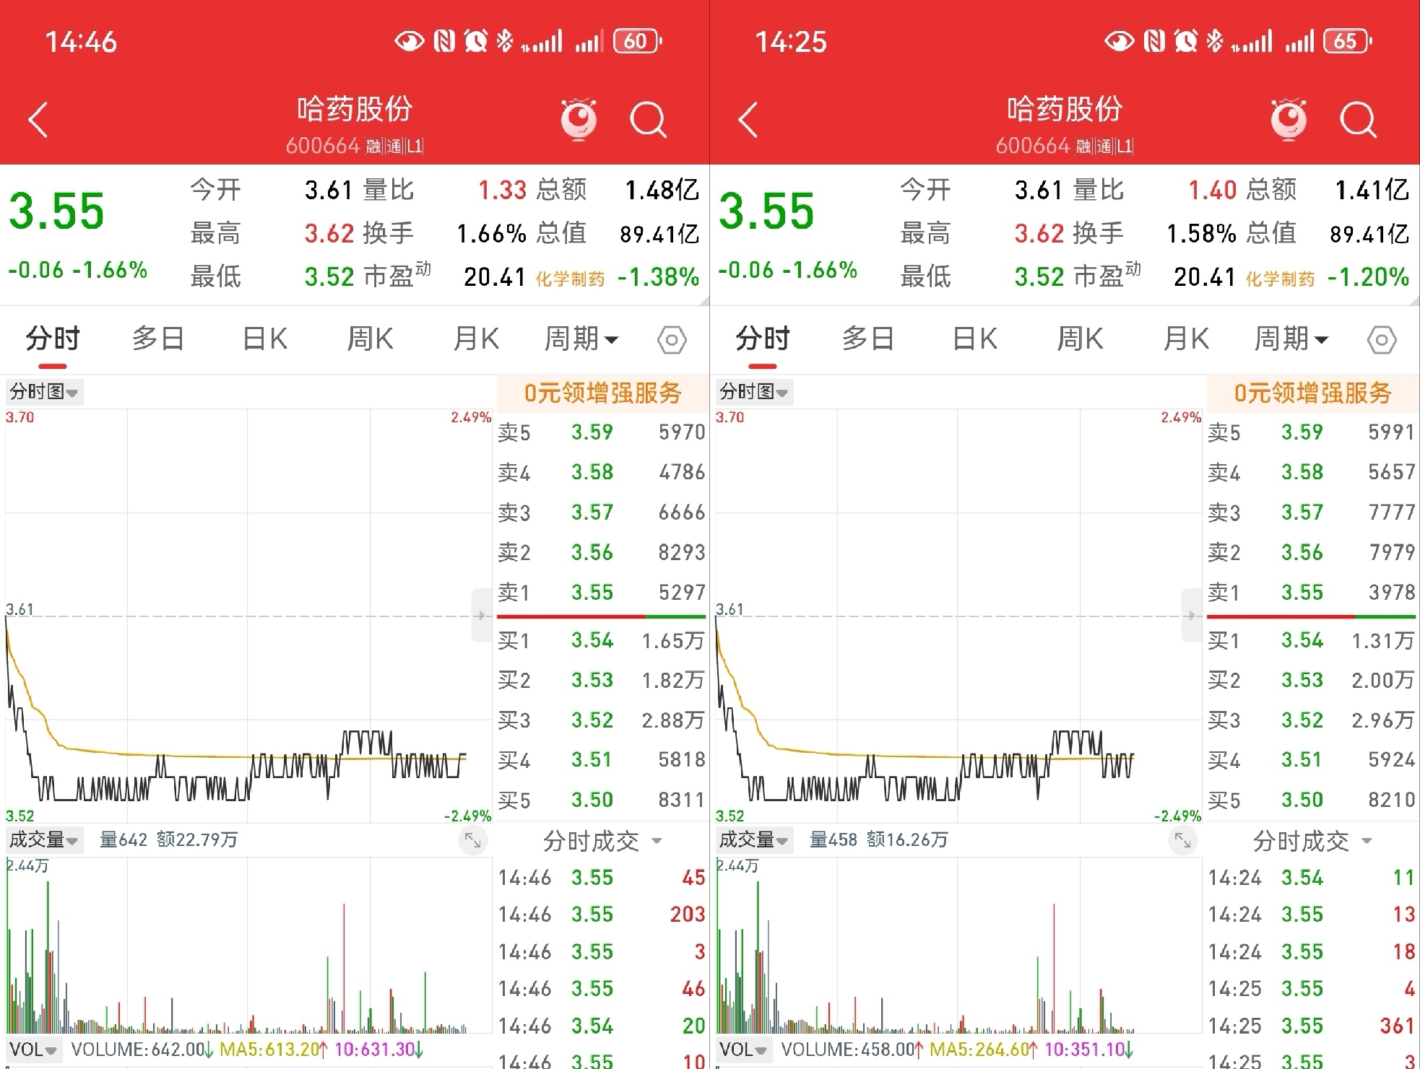Tap back arrow on left phone screen

point(38,120)
